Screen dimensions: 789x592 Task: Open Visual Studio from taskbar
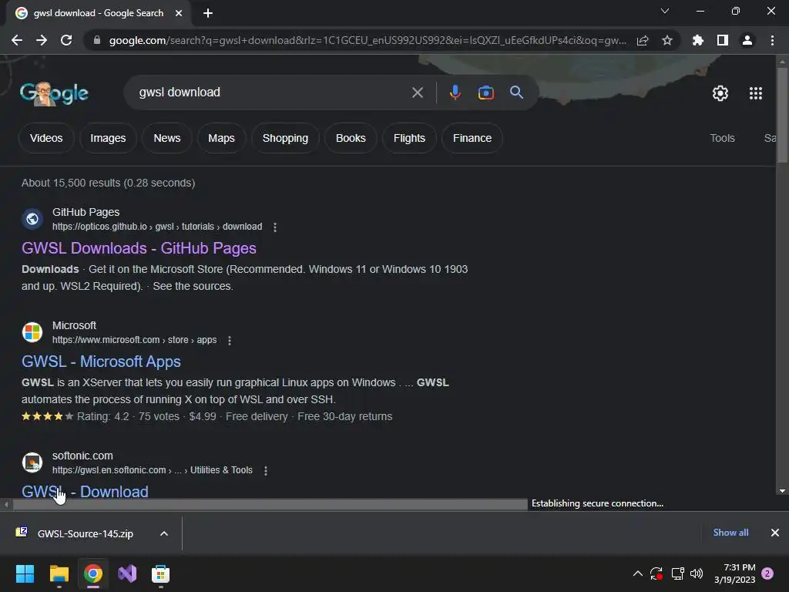[127, 573]
